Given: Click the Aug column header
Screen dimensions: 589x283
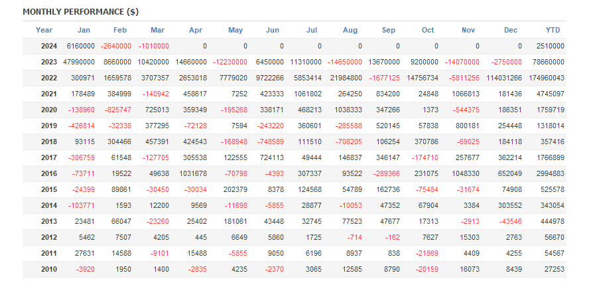Looking at the screenshot, I should (x=350, y=30).
